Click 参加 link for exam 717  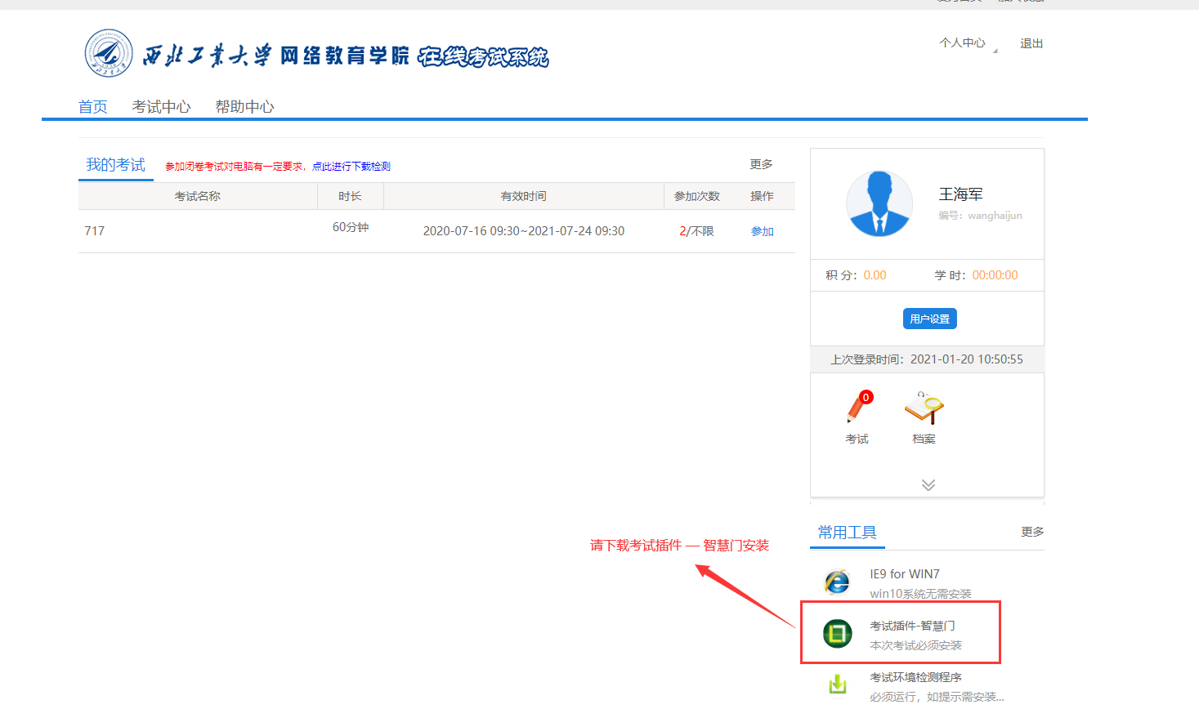[x=762, y=231]
